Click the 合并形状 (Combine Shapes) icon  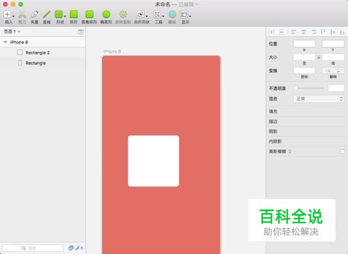click(140, 14)
